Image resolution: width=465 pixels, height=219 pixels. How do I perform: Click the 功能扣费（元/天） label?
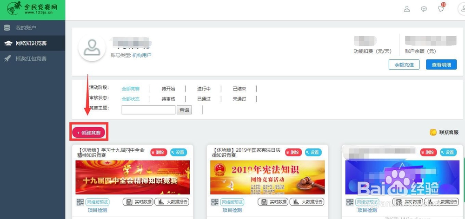[x=373, y=51]
